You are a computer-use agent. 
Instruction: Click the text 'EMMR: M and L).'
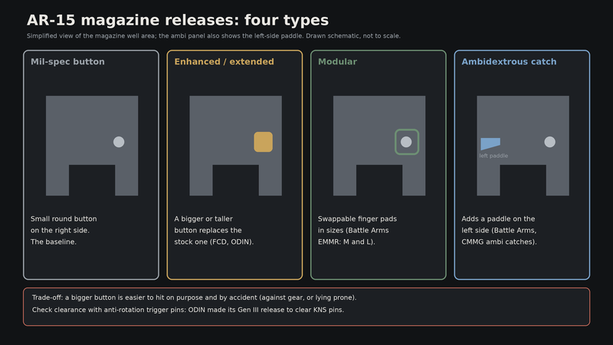tap(346, 242)
